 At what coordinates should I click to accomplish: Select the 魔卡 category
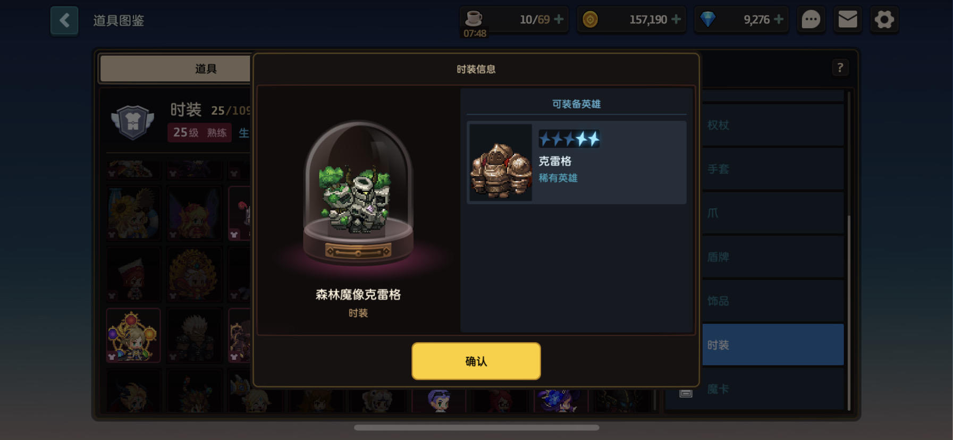(x=773, y=389)
